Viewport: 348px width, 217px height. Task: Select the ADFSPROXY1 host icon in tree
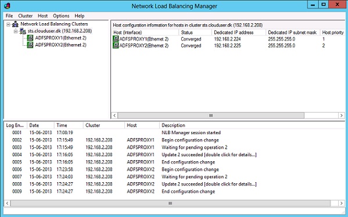click(30, 38)
